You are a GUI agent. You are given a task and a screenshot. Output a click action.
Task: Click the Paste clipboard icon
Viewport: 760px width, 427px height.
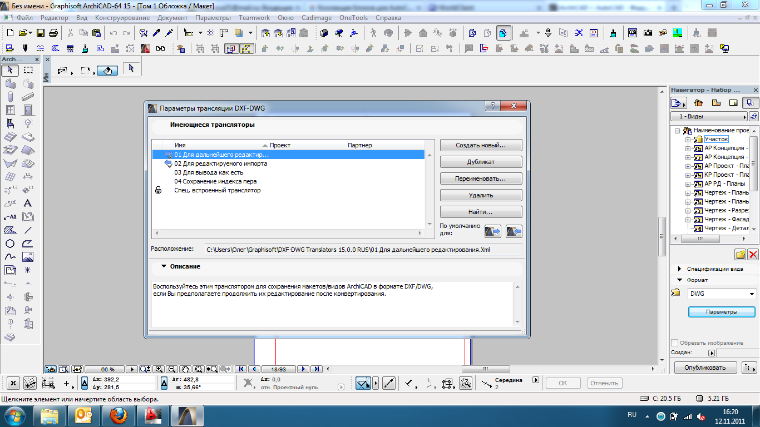98,33
